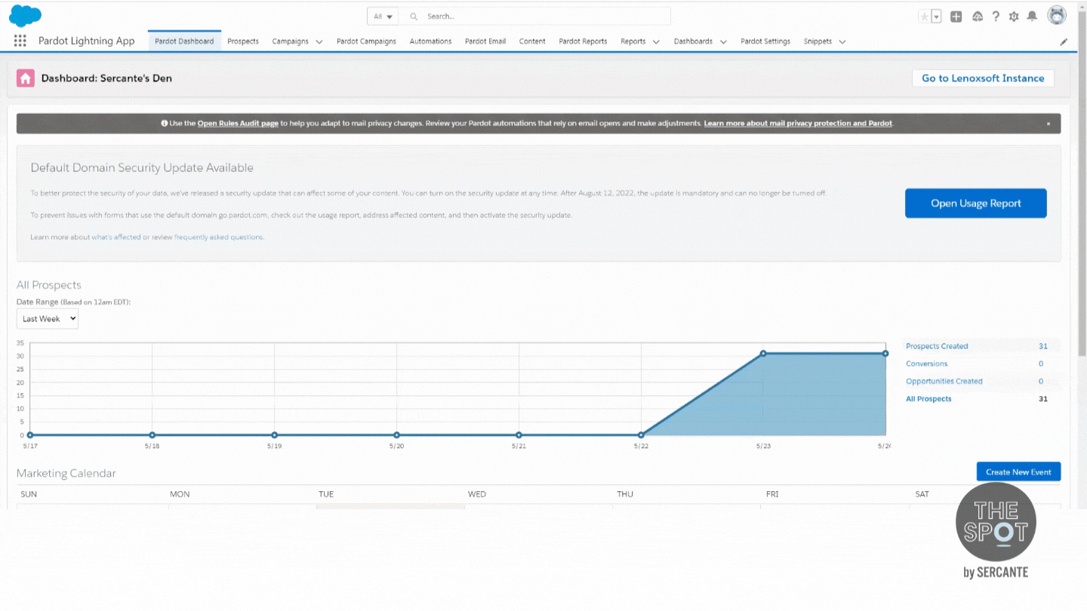Screen dimensions: 1087x611
Task: Open the favorites list dropdown arrow
Action: [x=937, y=16]
